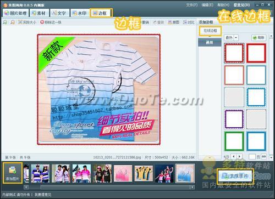Click the zoom-in magnifier icon
This screenshot has width=275, height=199.
click(x=5, y=22)
